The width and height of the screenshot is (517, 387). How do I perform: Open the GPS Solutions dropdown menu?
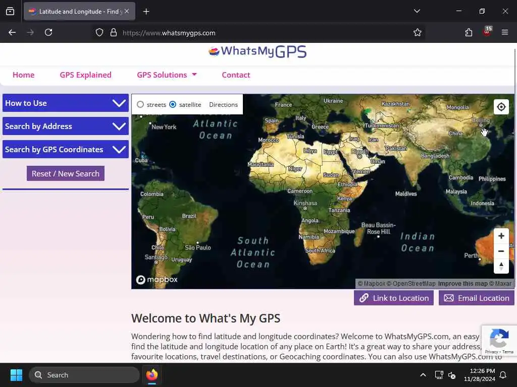coord(167,75)
